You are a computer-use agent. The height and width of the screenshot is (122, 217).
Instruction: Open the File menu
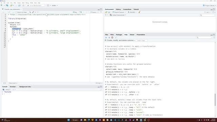pos(1,3)
